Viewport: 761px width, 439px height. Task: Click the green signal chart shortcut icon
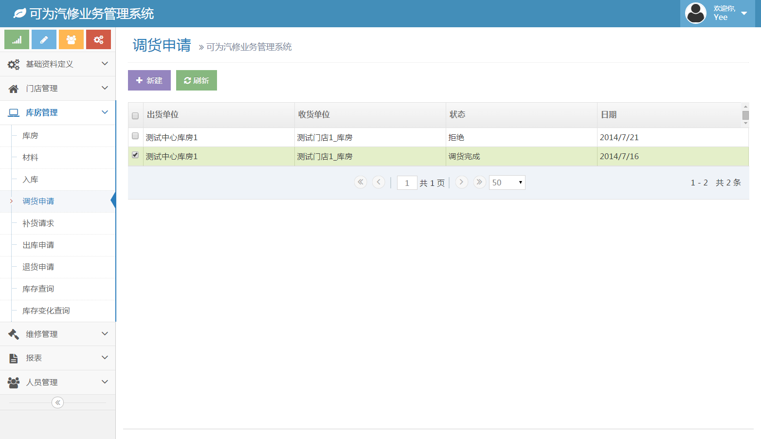point(17,39)
